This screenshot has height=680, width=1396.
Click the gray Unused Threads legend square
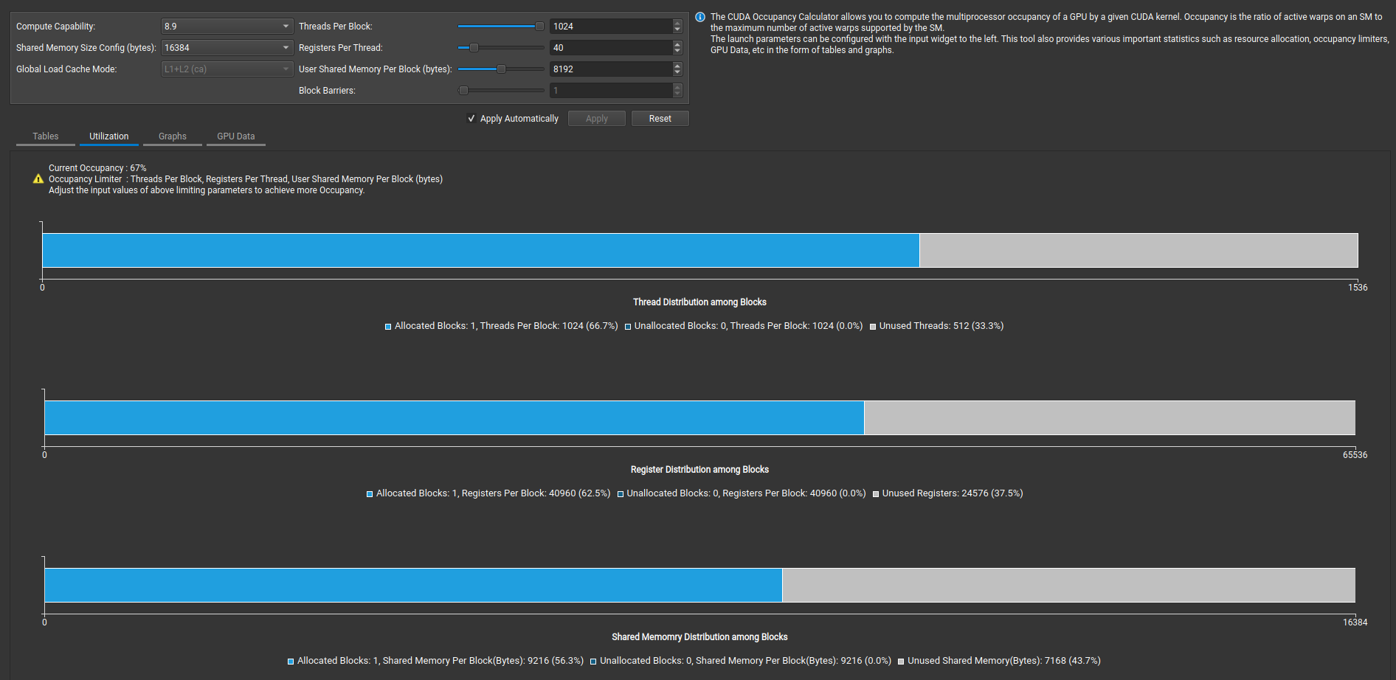tap(873, 327)
